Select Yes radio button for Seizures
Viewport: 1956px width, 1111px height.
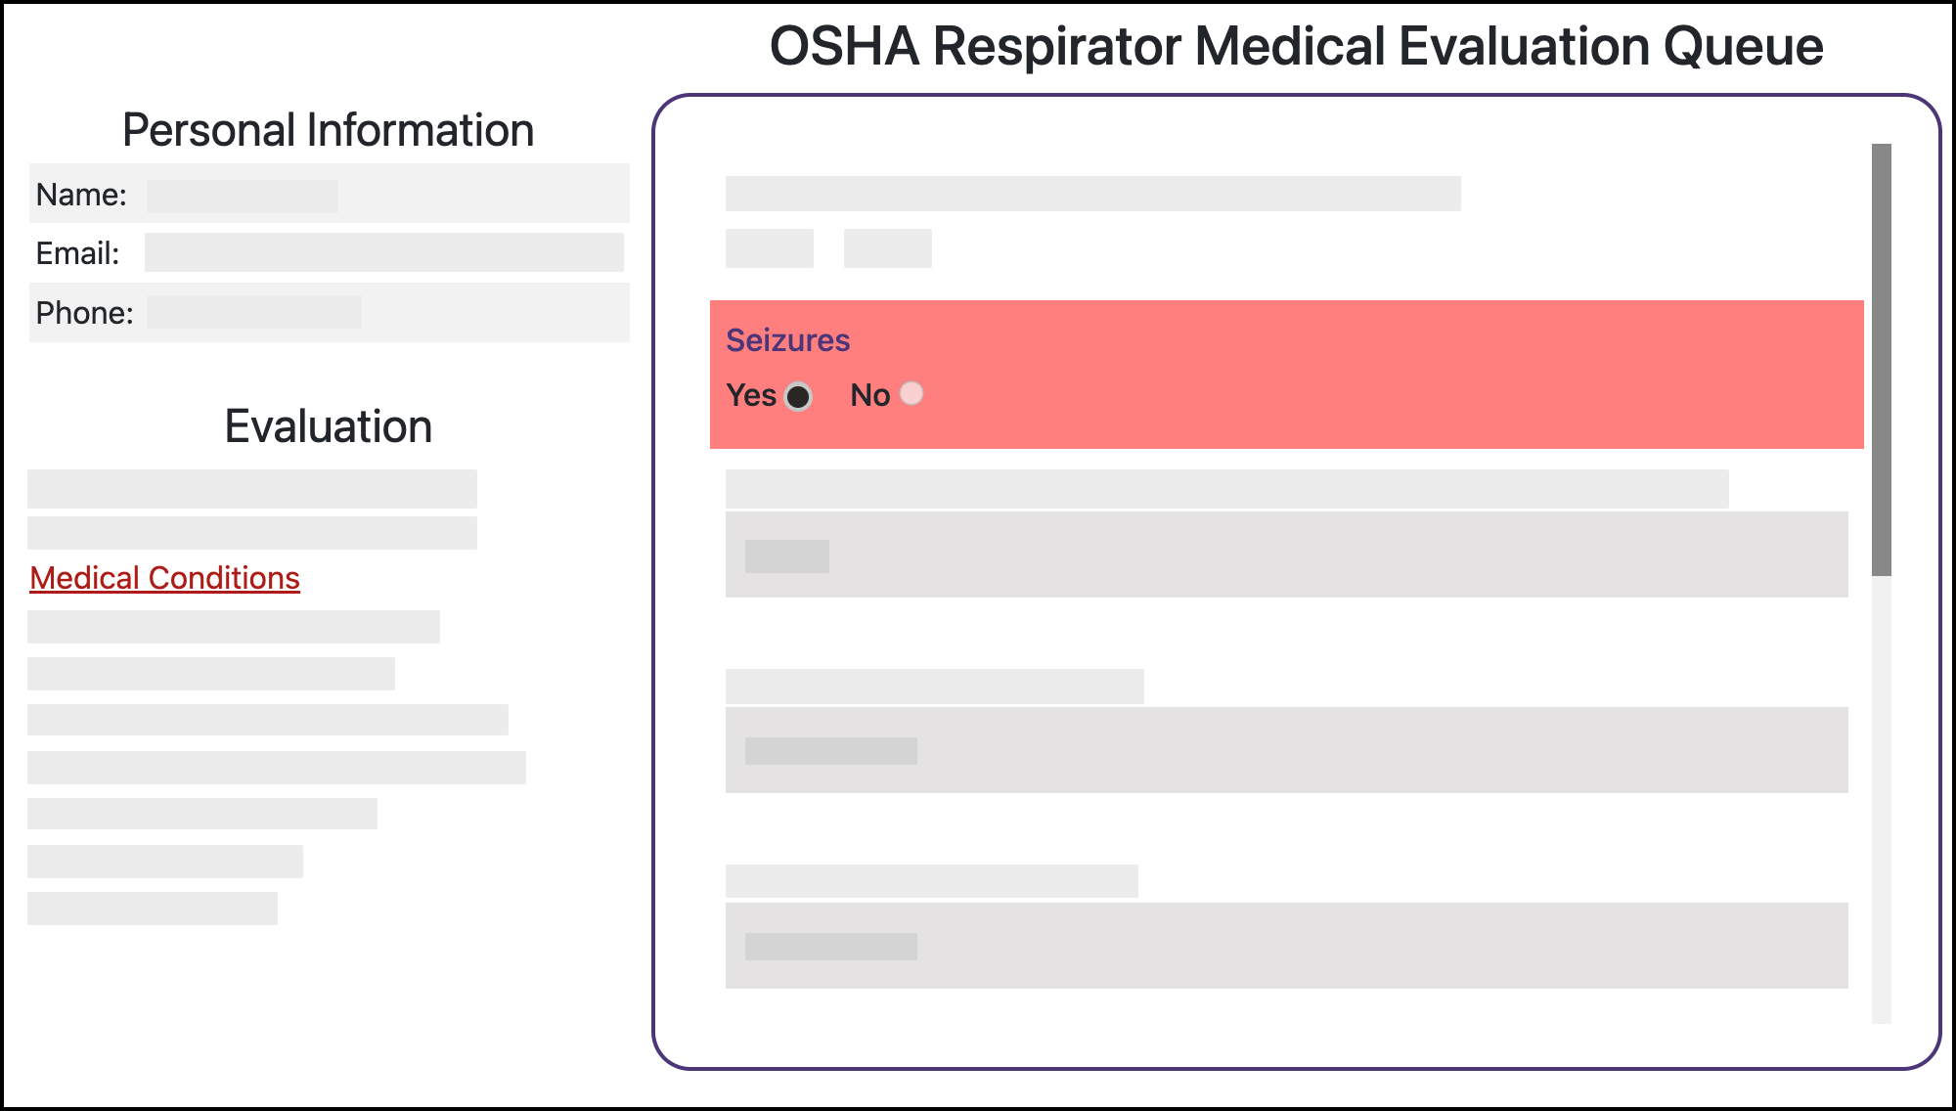(x=798, y=396)
